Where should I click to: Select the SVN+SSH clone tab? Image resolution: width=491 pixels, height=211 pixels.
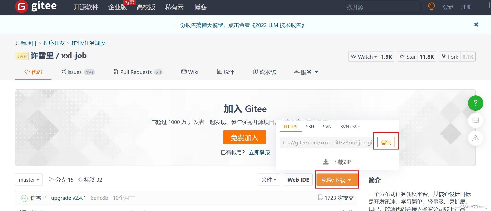tap(350, 127)
